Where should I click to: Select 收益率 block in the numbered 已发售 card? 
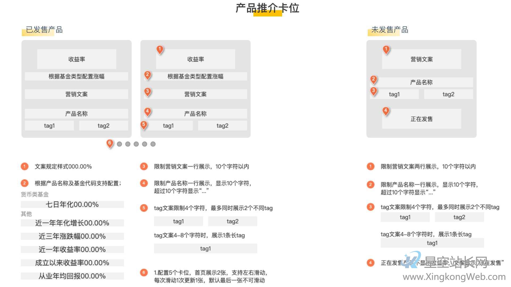(x=196, y=59)
